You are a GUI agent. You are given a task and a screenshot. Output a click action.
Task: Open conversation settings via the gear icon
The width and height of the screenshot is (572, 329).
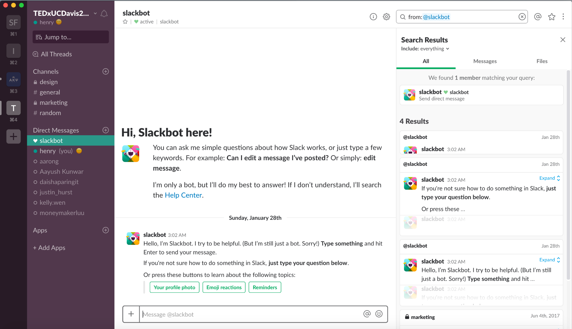click(x=386, y=17)
